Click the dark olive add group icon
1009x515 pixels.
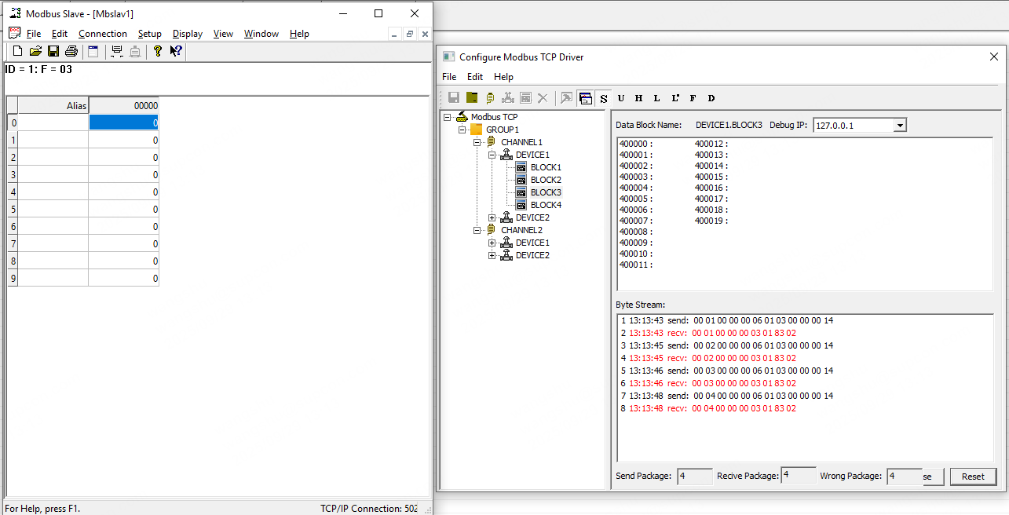[471, 98]
